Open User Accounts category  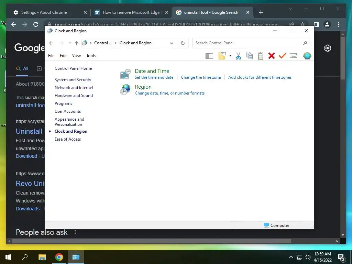(x=68, y=111)
